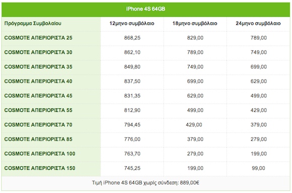The image size is (292, 193).
Task: Click the iPhone 4S 64GB table header
Action: click(x=145, y=9)
